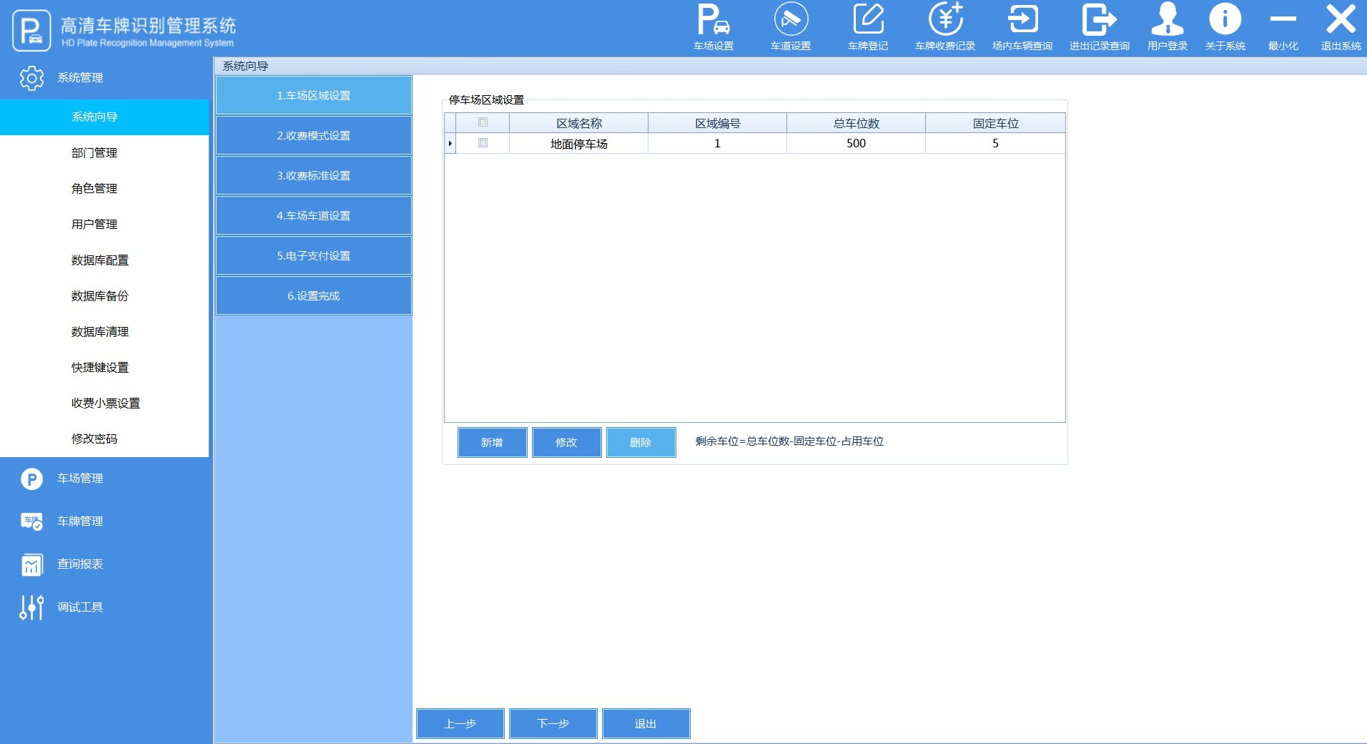The image size is (1367, 744).
Task: Sort by 固定车位 column header
Action: pos(995,123)
